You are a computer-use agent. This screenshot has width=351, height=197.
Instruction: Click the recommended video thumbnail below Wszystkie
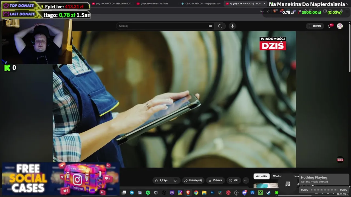pos(266,186)
